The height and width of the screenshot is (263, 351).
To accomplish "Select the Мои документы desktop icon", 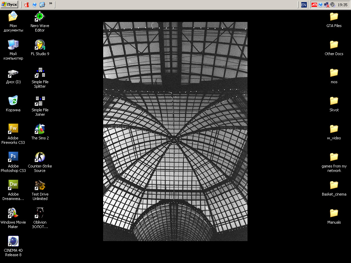I will tap(13, 22).
